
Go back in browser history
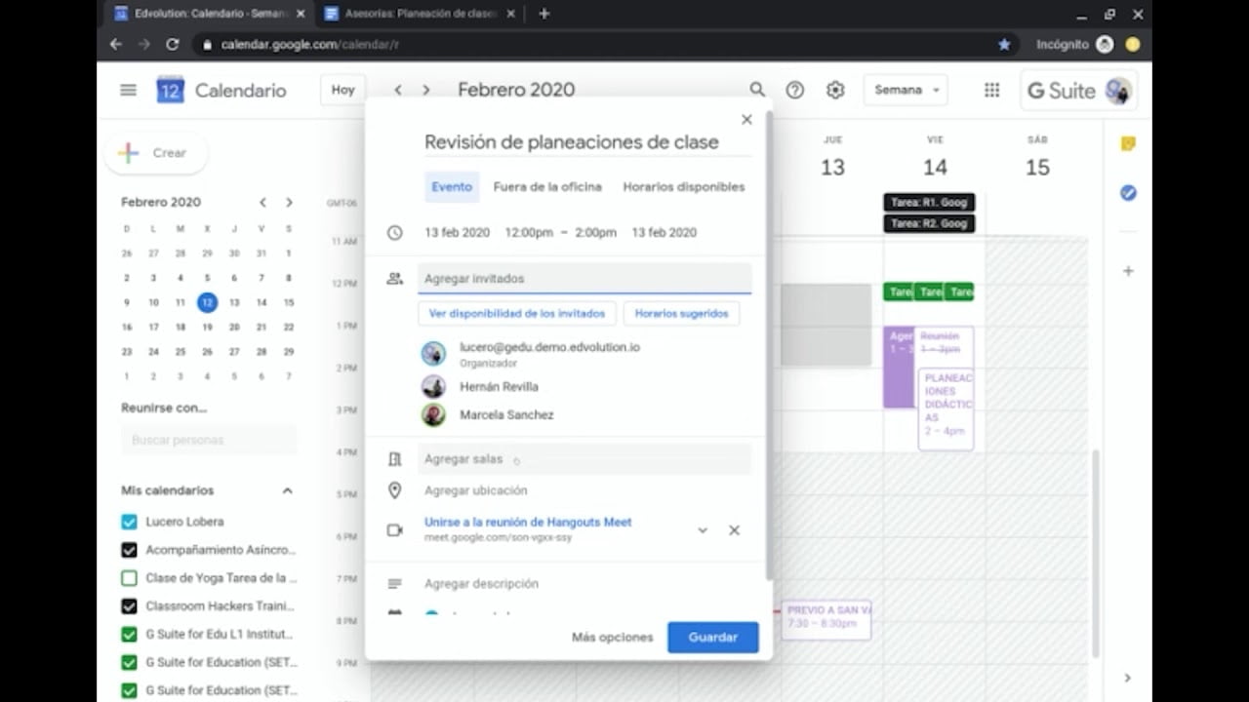pos(116,44)
